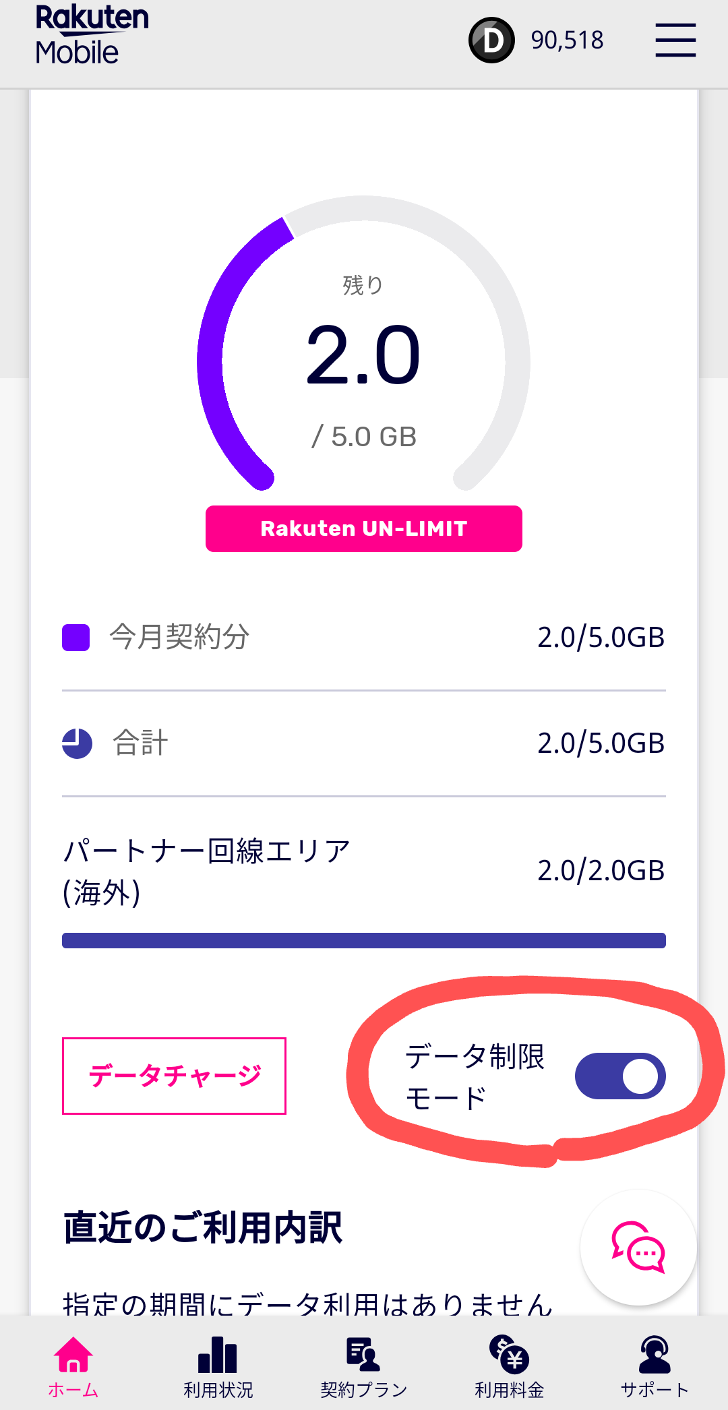Tap the Rakuten UN-LIMIT plan button
This screenshot has height=1410, width=728.
364,529
